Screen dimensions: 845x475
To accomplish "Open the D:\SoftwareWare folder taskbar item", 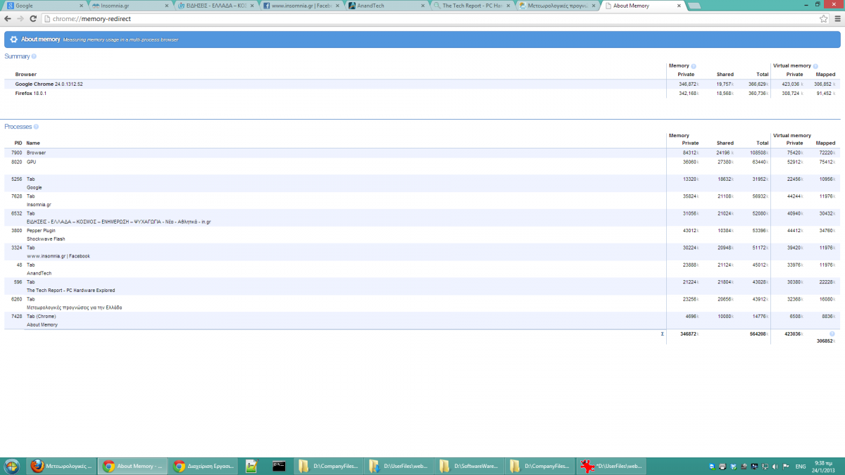I will (469, 466).
